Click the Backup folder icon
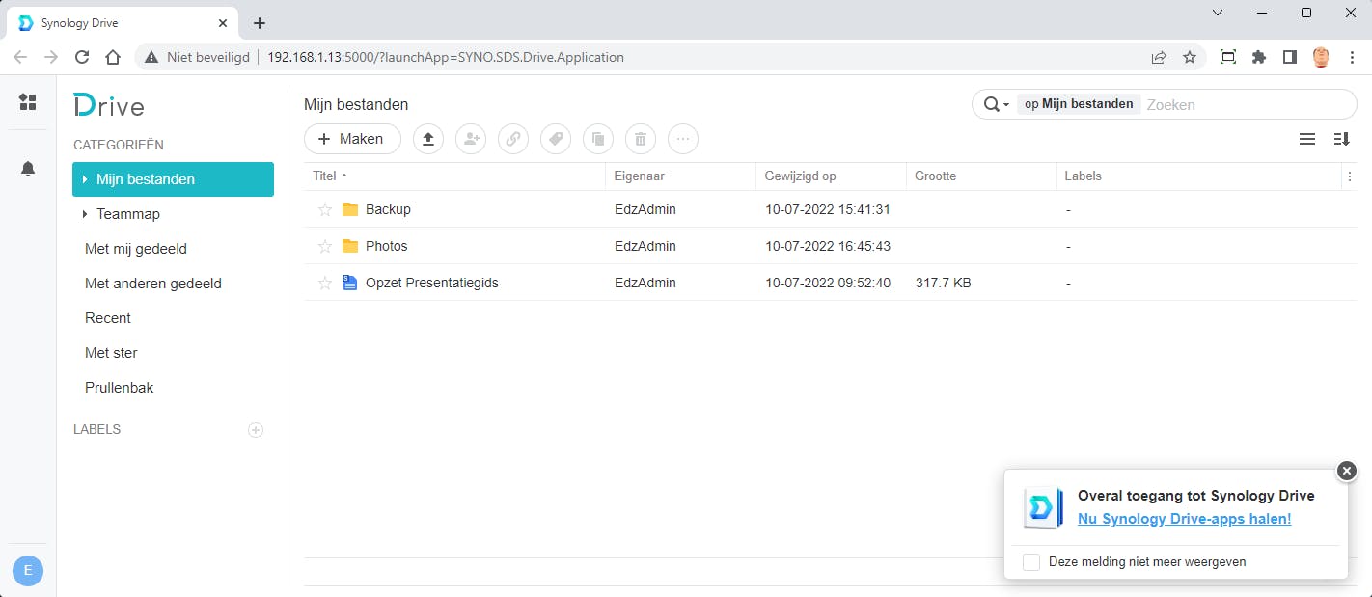Screen dimensions: 1372x597 click(x=350, y=209)
